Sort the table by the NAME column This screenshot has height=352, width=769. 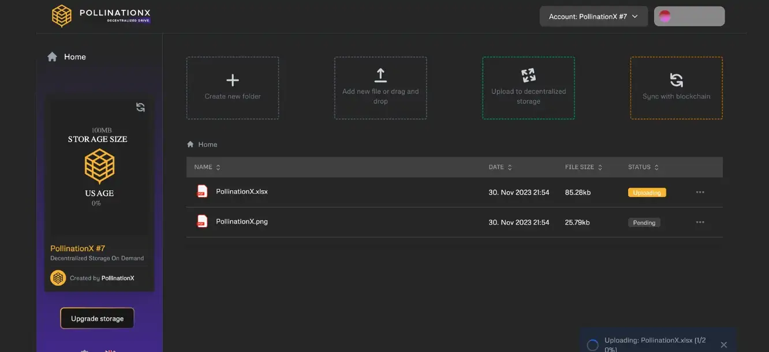point(207,167)
